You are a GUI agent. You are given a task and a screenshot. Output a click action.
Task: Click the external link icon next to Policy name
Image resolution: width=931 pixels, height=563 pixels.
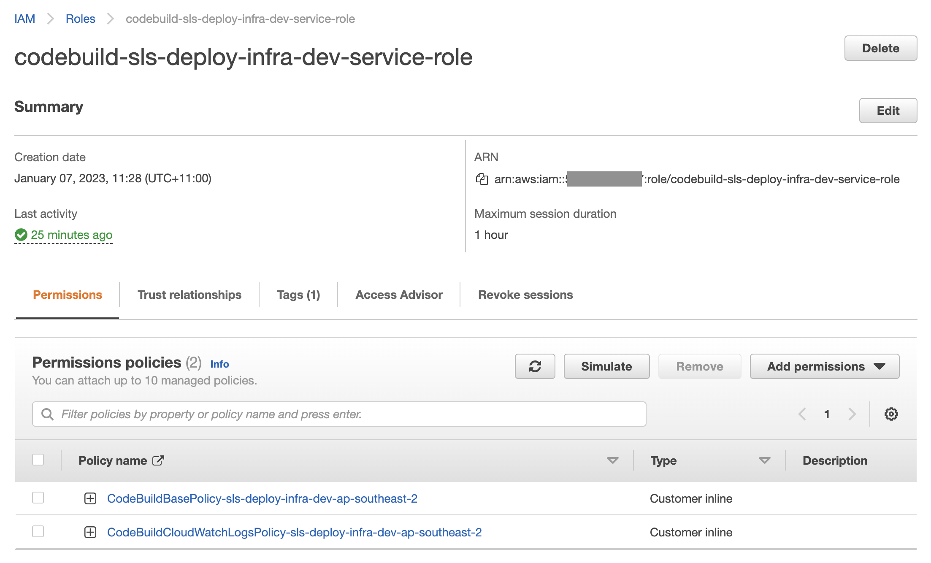coord(158,460)
